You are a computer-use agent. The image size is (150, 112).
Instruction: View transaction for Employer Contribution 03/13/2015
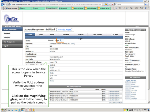[114, 98]
